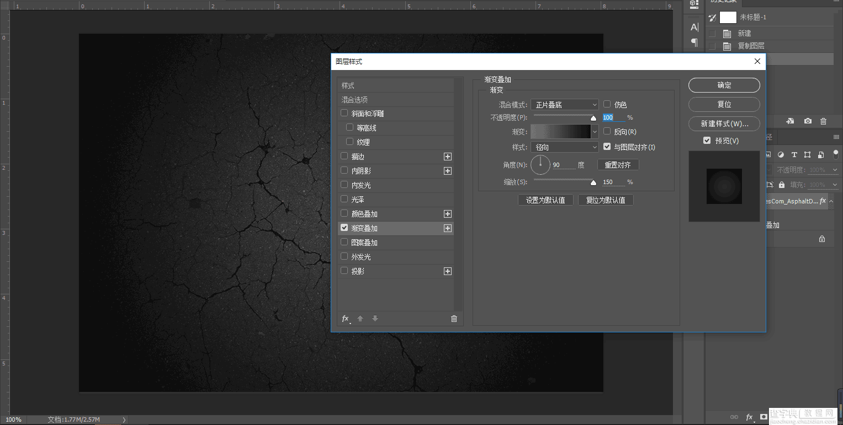
Task: Click the lock icon on the background layer
Action: [822, 239]
